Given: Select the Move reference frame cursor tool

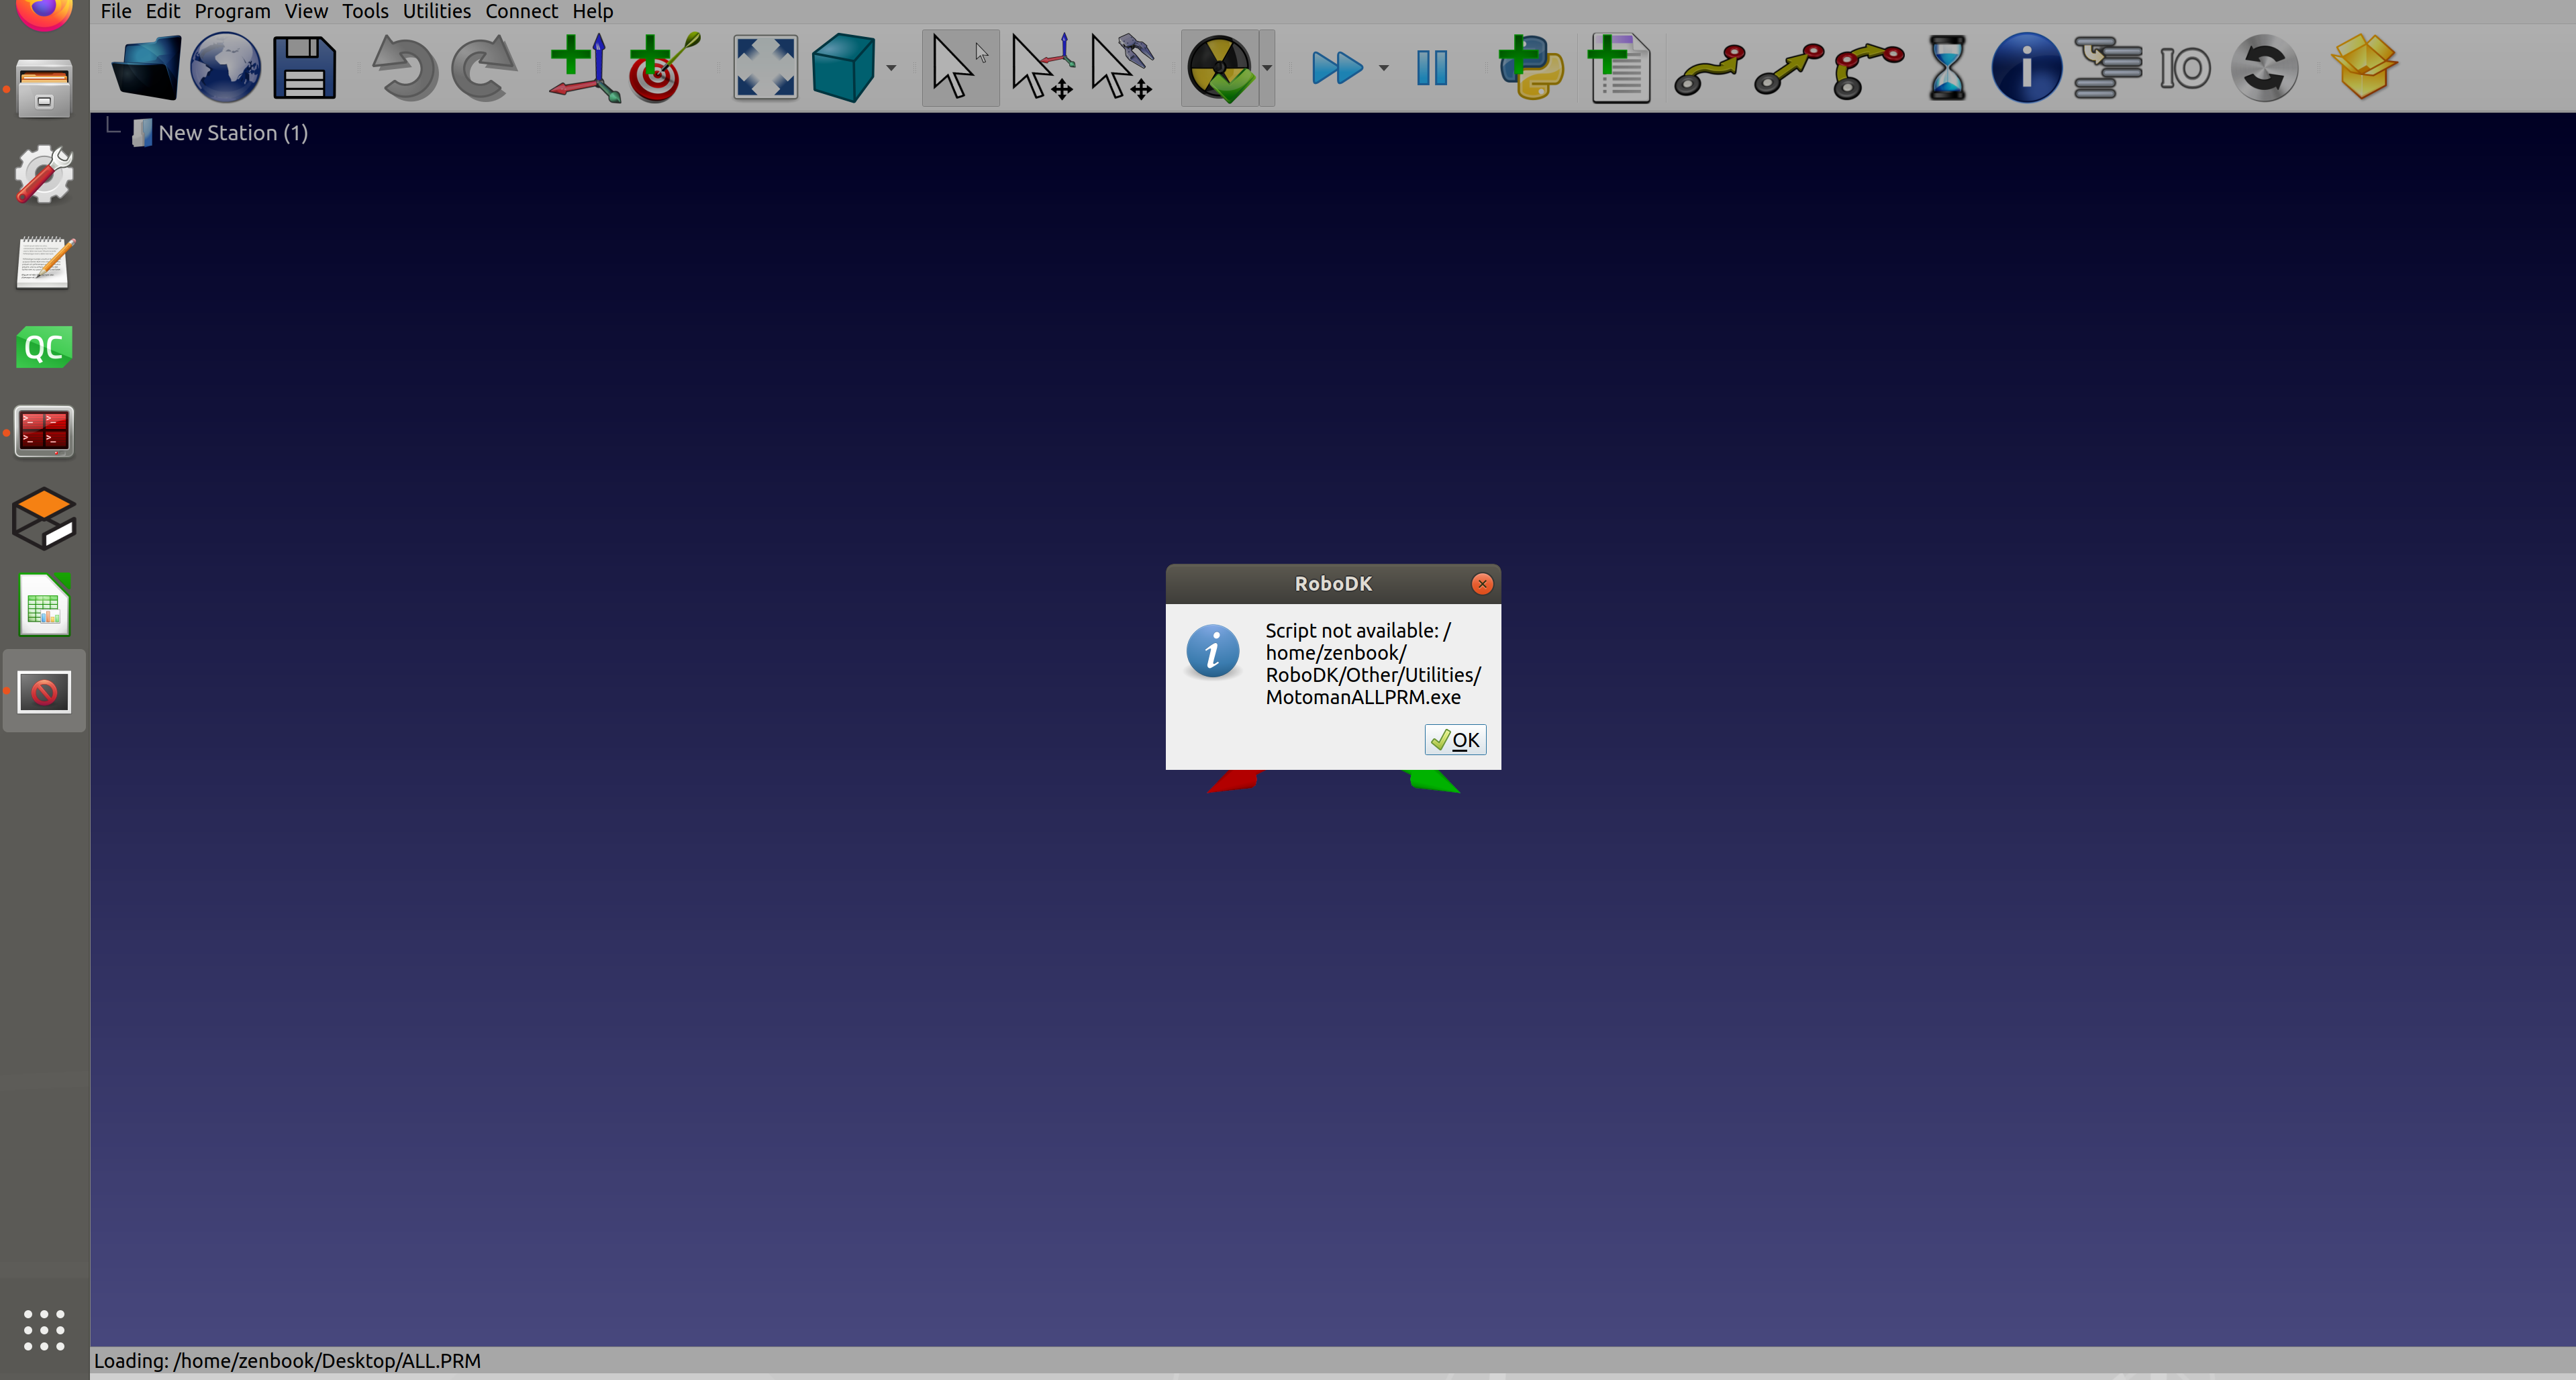Looking at the screenshot, I should (x=1042, y=67).
